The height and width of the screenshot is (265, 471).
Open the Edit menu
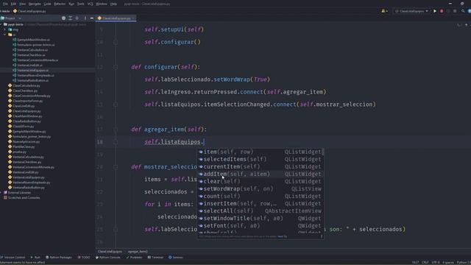(x=13, y=4)
